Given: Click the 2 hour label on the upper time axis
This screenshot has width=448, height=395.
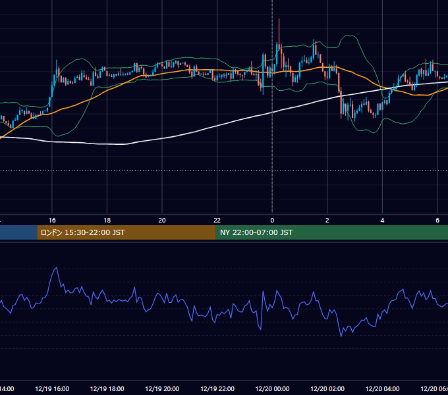Looking at the screenshot, I should click(x=327, y=221).
